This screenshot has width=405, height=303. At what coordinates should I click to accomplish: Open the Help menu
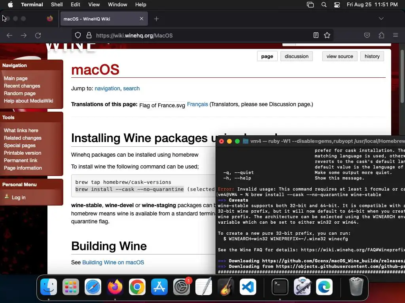140,5
